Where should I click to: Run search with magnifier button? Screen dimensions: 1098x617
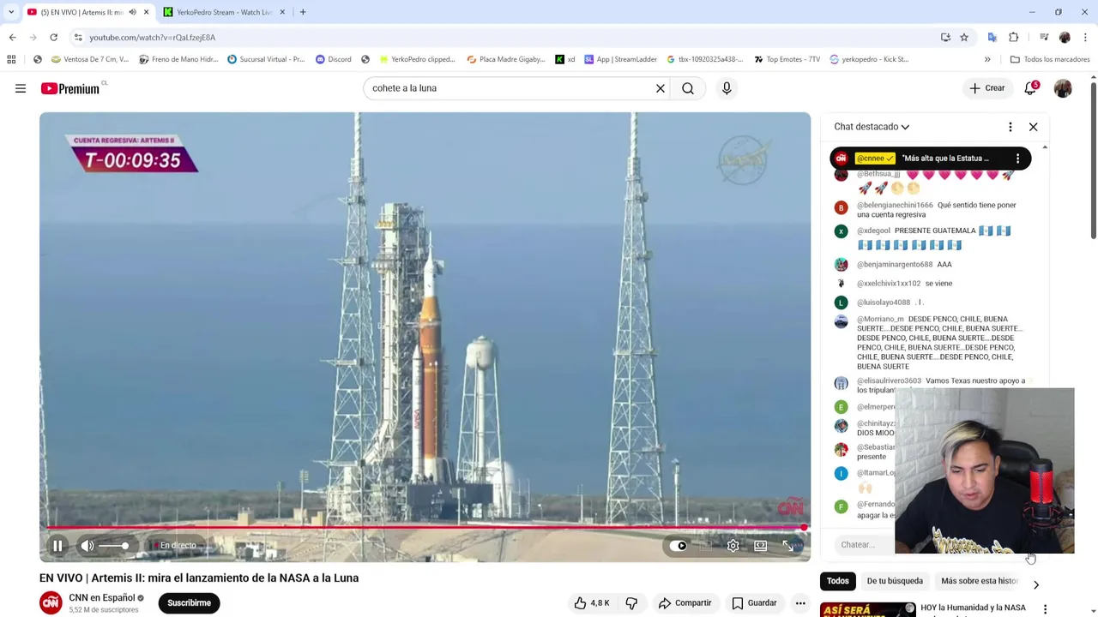coord(688,88)
